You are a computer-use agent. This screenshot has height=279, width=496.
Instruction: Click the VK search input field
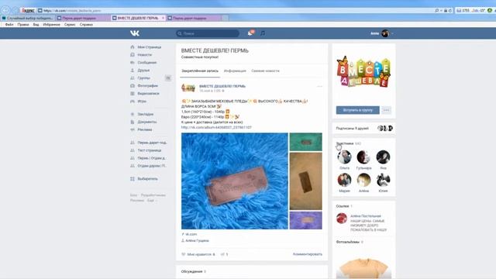point(208,33)
